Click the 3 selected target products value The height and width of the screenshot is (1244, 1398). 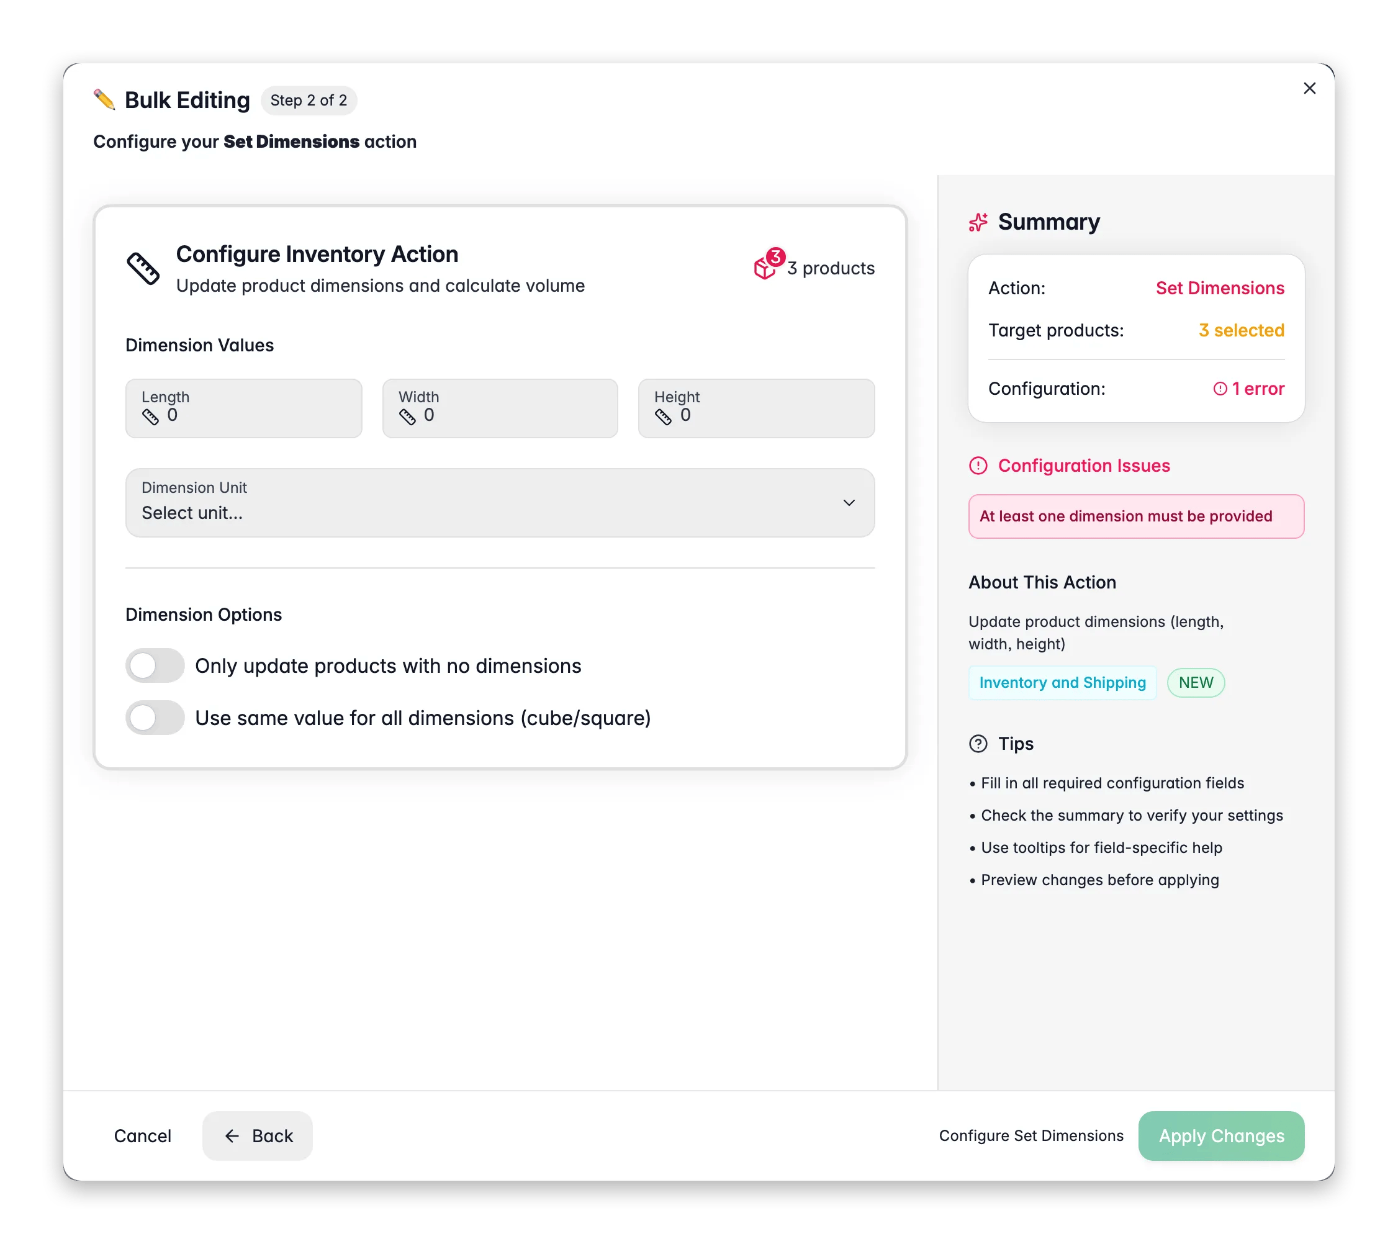1242,330
